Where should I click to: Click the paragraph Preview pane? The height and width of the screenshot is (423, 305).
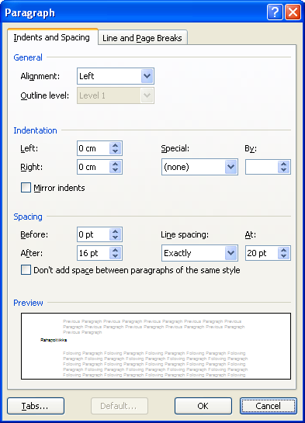pyautogui.click(x=156, y=346)
